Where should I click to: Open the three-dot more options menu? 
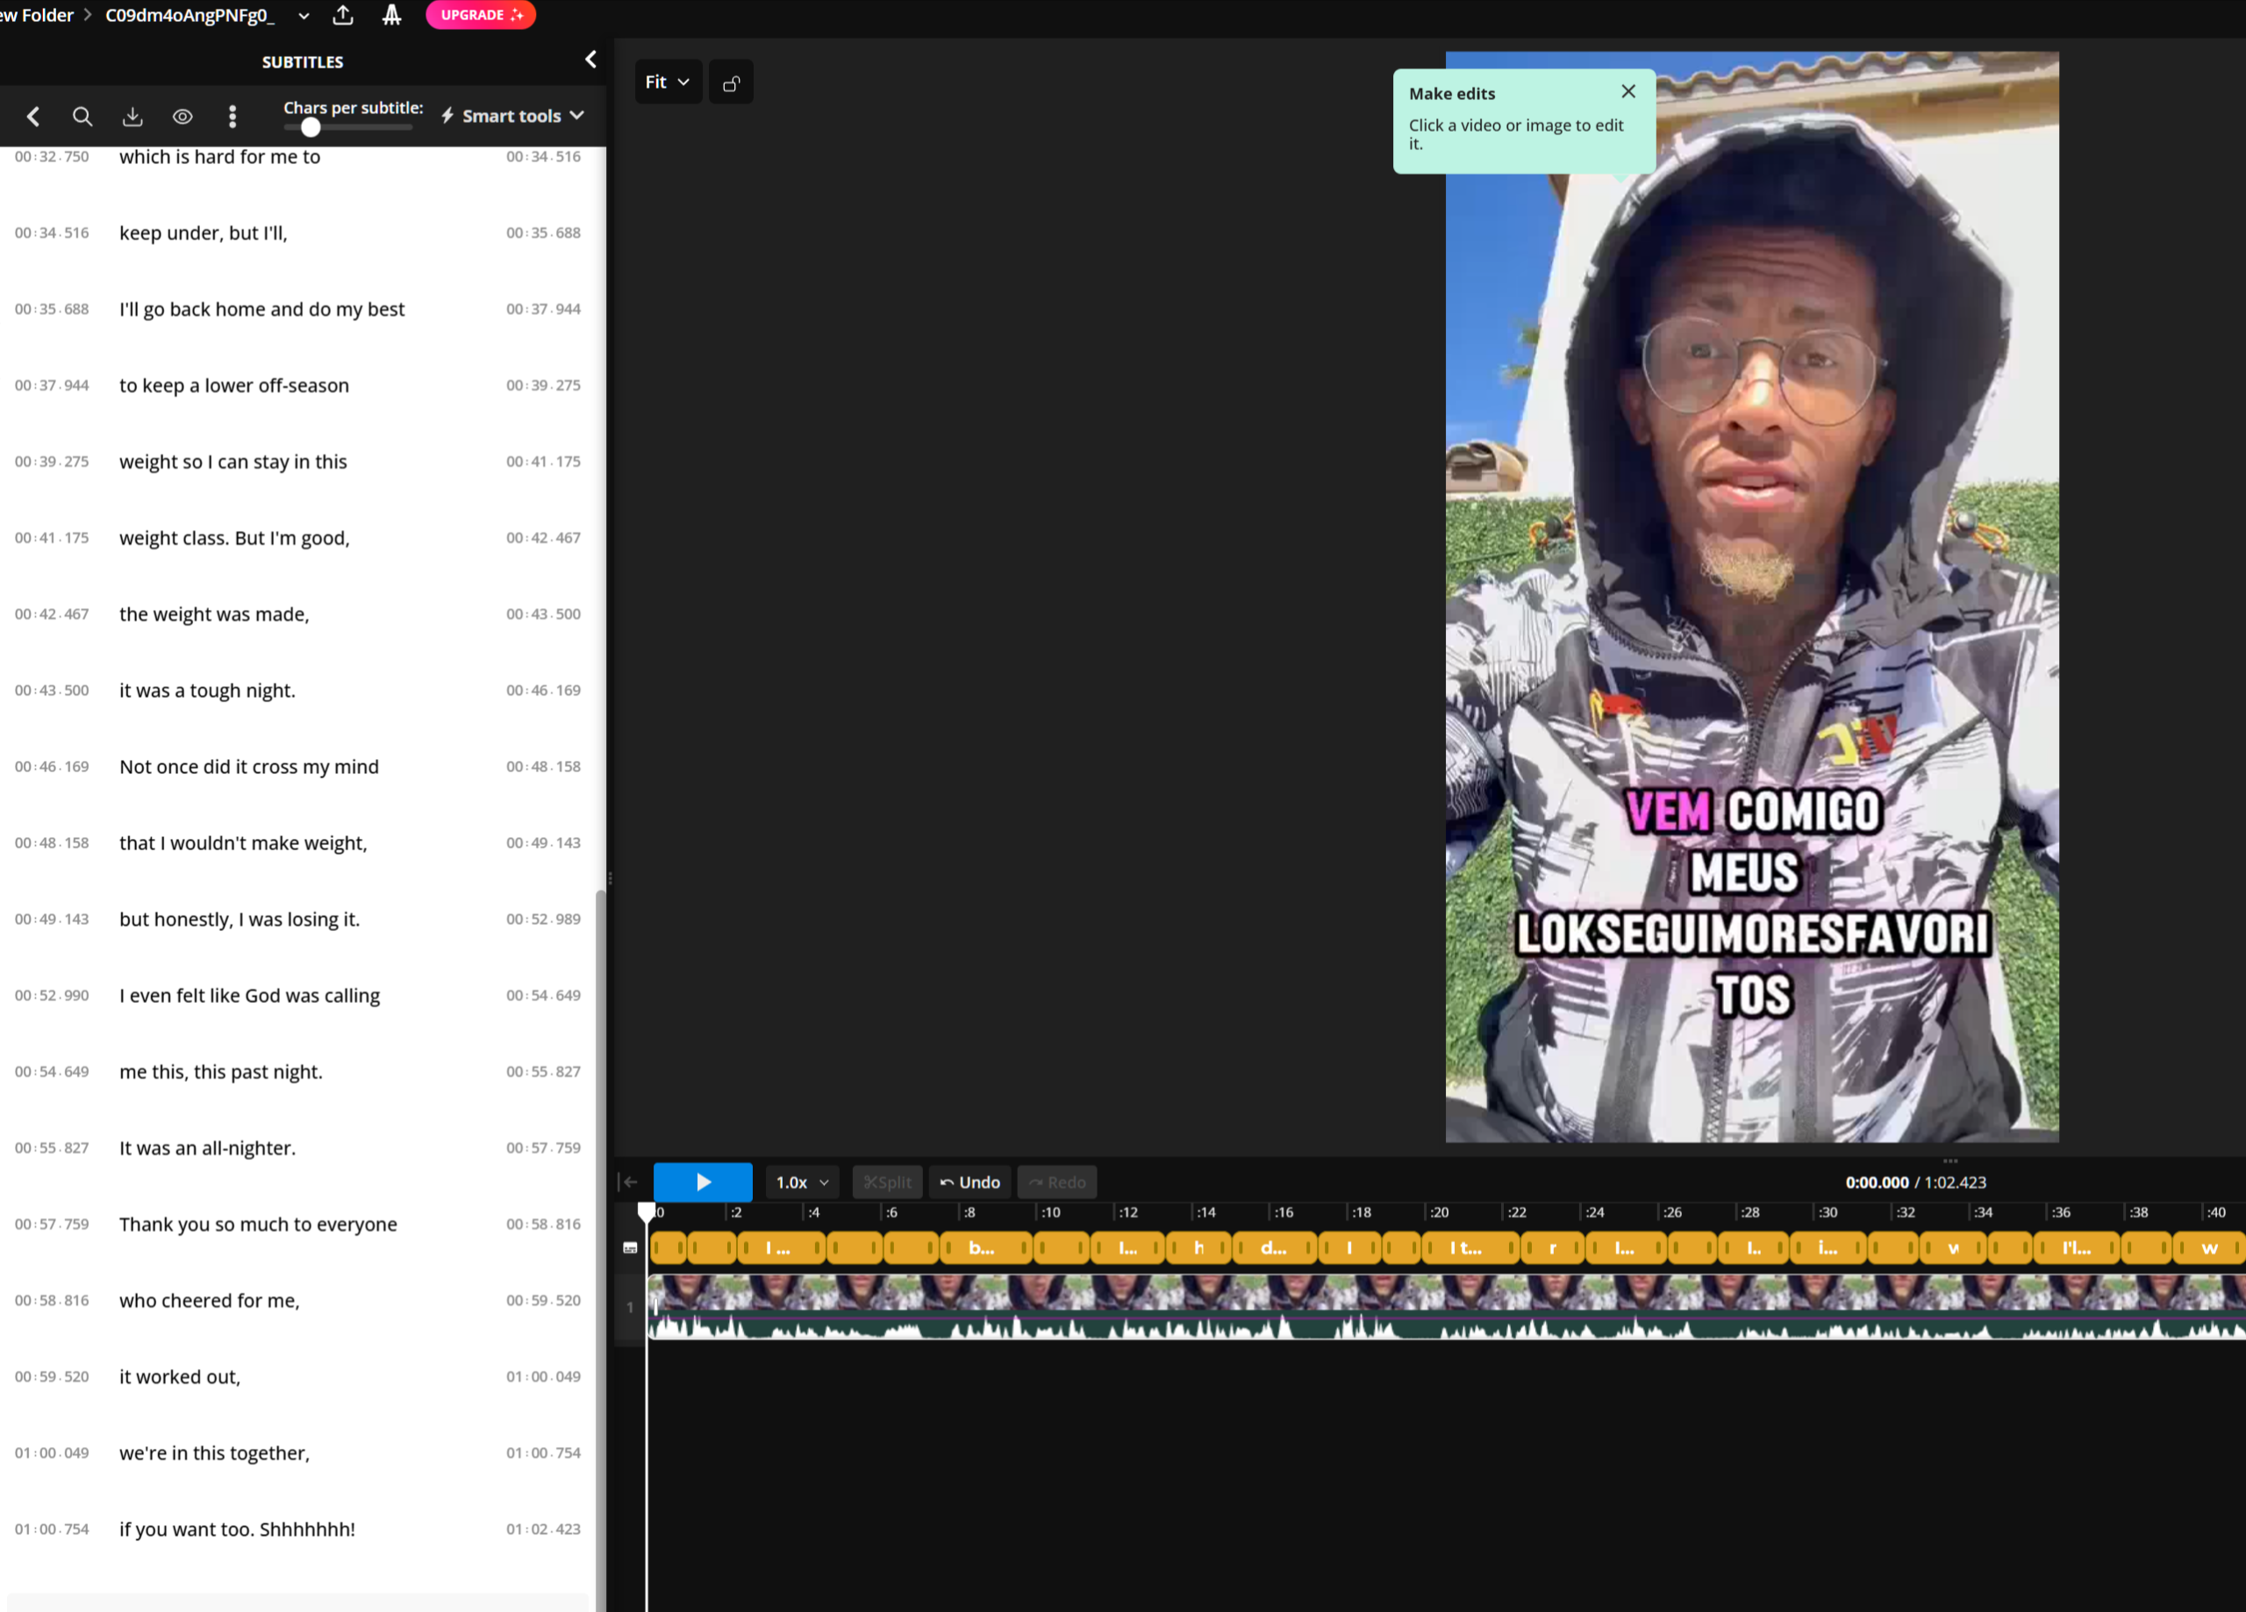point(232,117)
